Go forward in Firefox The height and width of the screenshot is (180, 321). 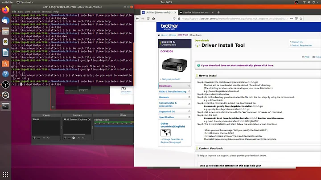coord(143,18)
